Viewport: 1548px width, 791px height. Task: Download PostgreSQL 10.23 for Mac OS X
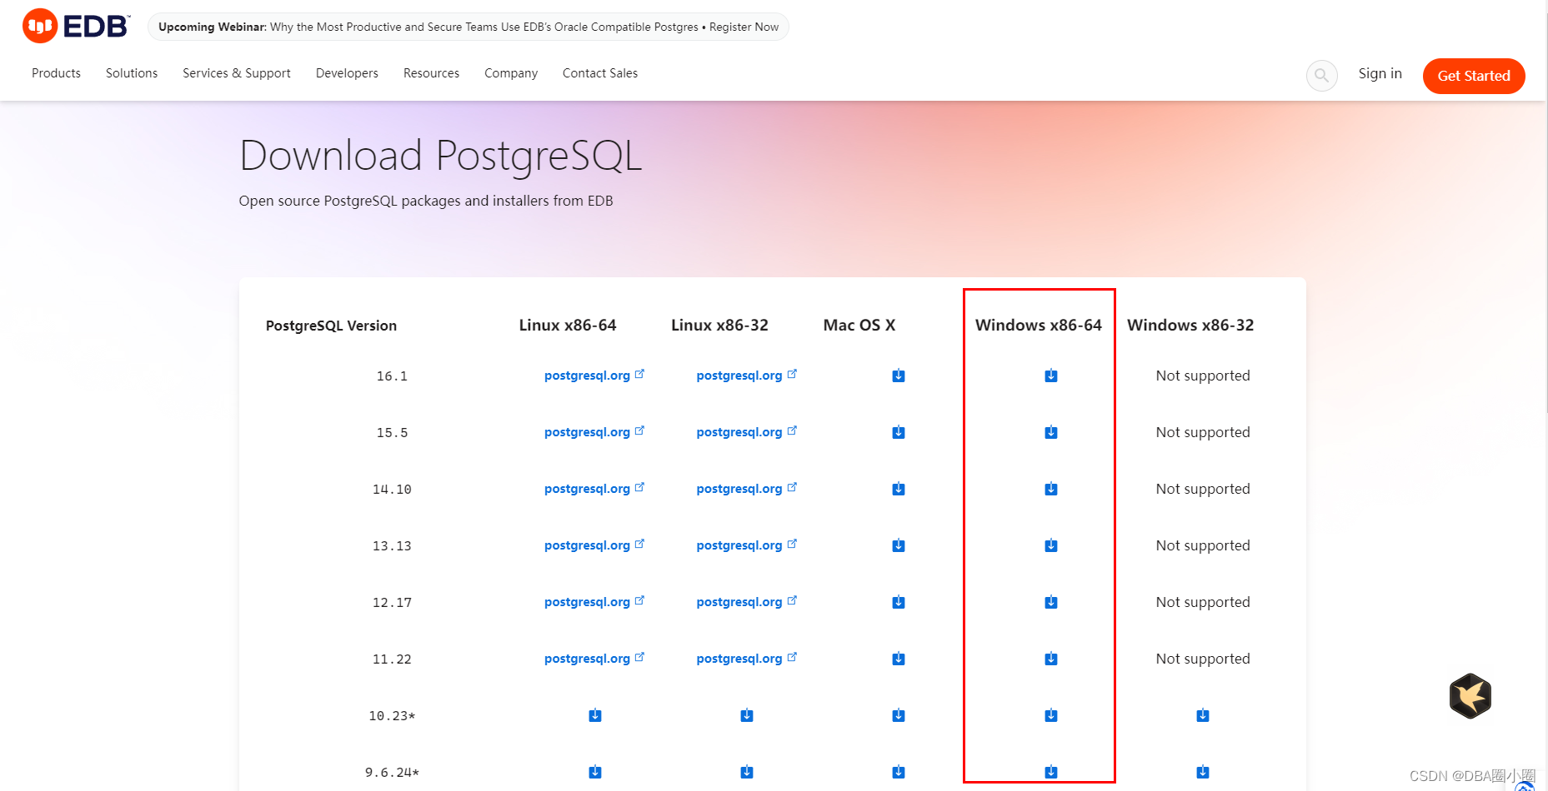899,715
